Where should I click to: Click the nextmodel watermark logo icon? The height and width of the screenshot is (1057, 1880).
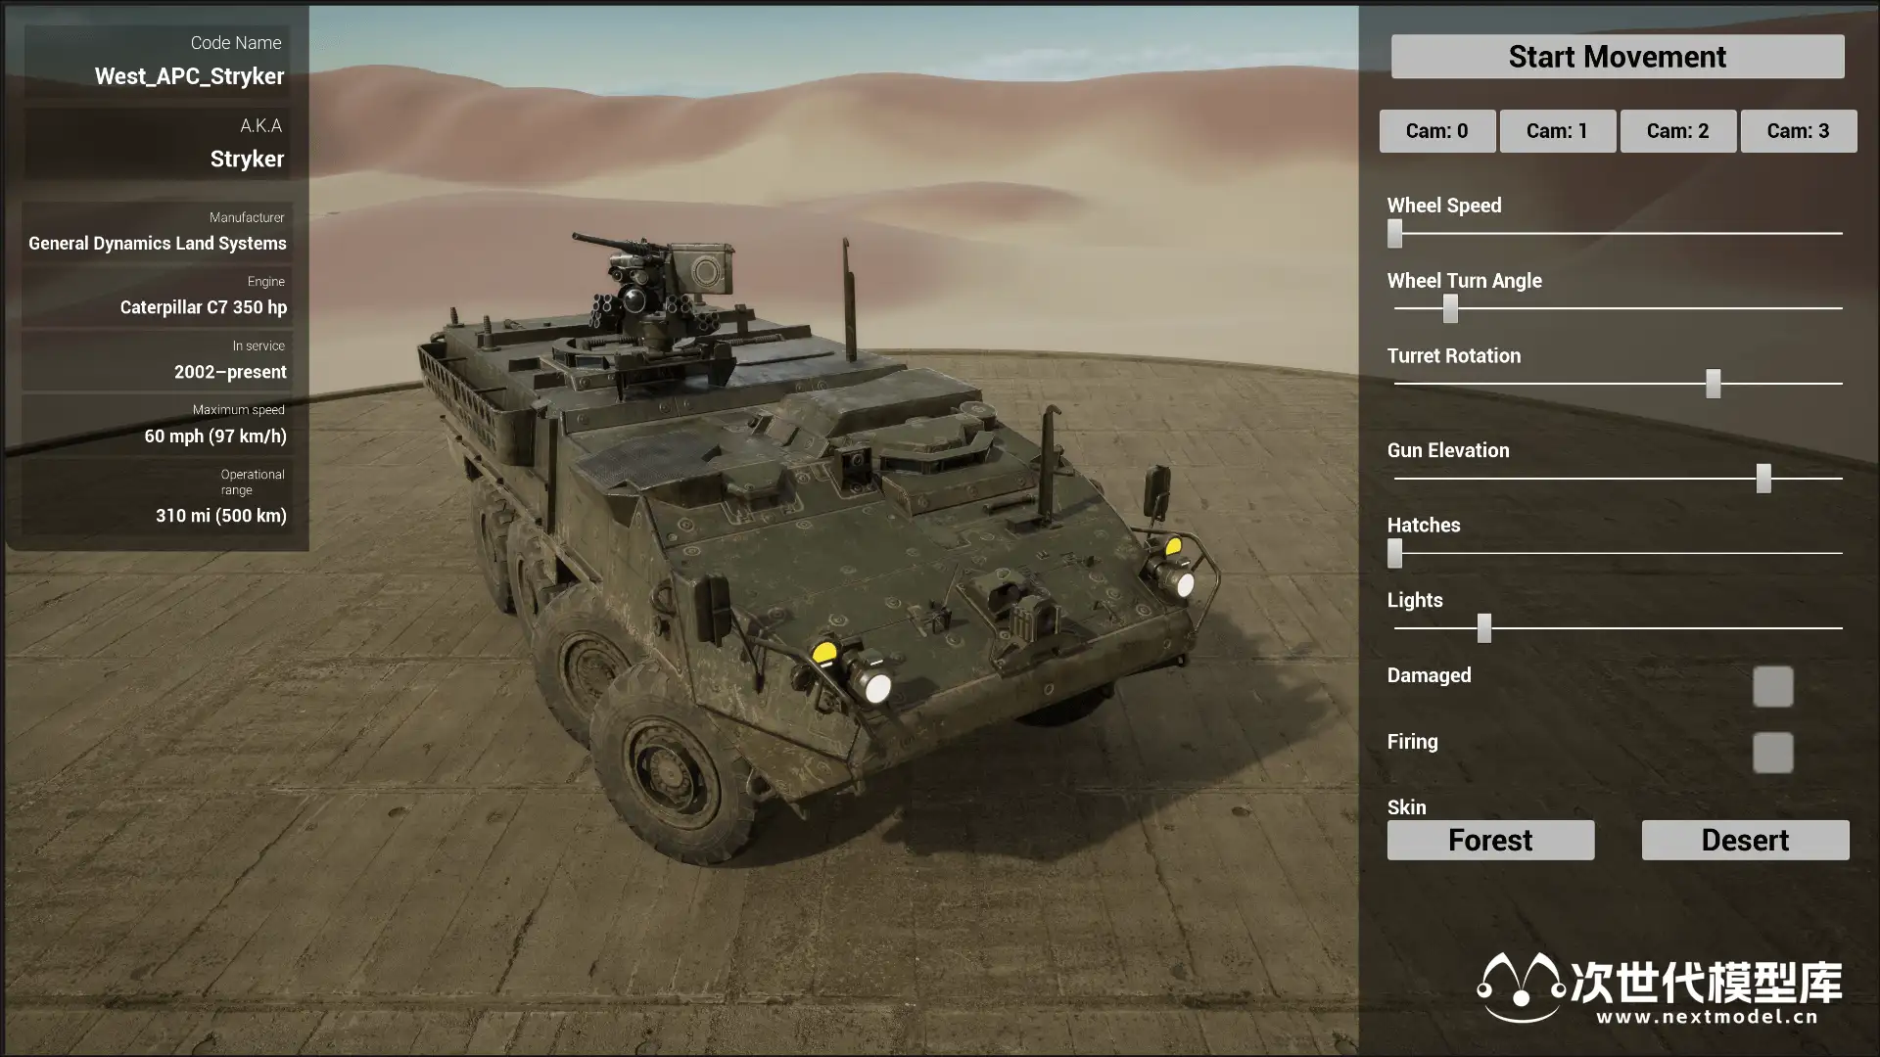click(x=1520, y=987)
